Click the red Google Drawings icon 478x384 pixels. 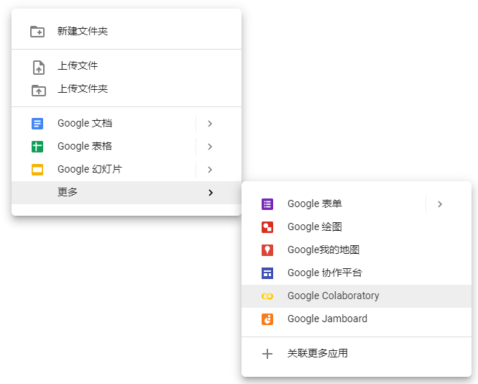pos(267,227)
